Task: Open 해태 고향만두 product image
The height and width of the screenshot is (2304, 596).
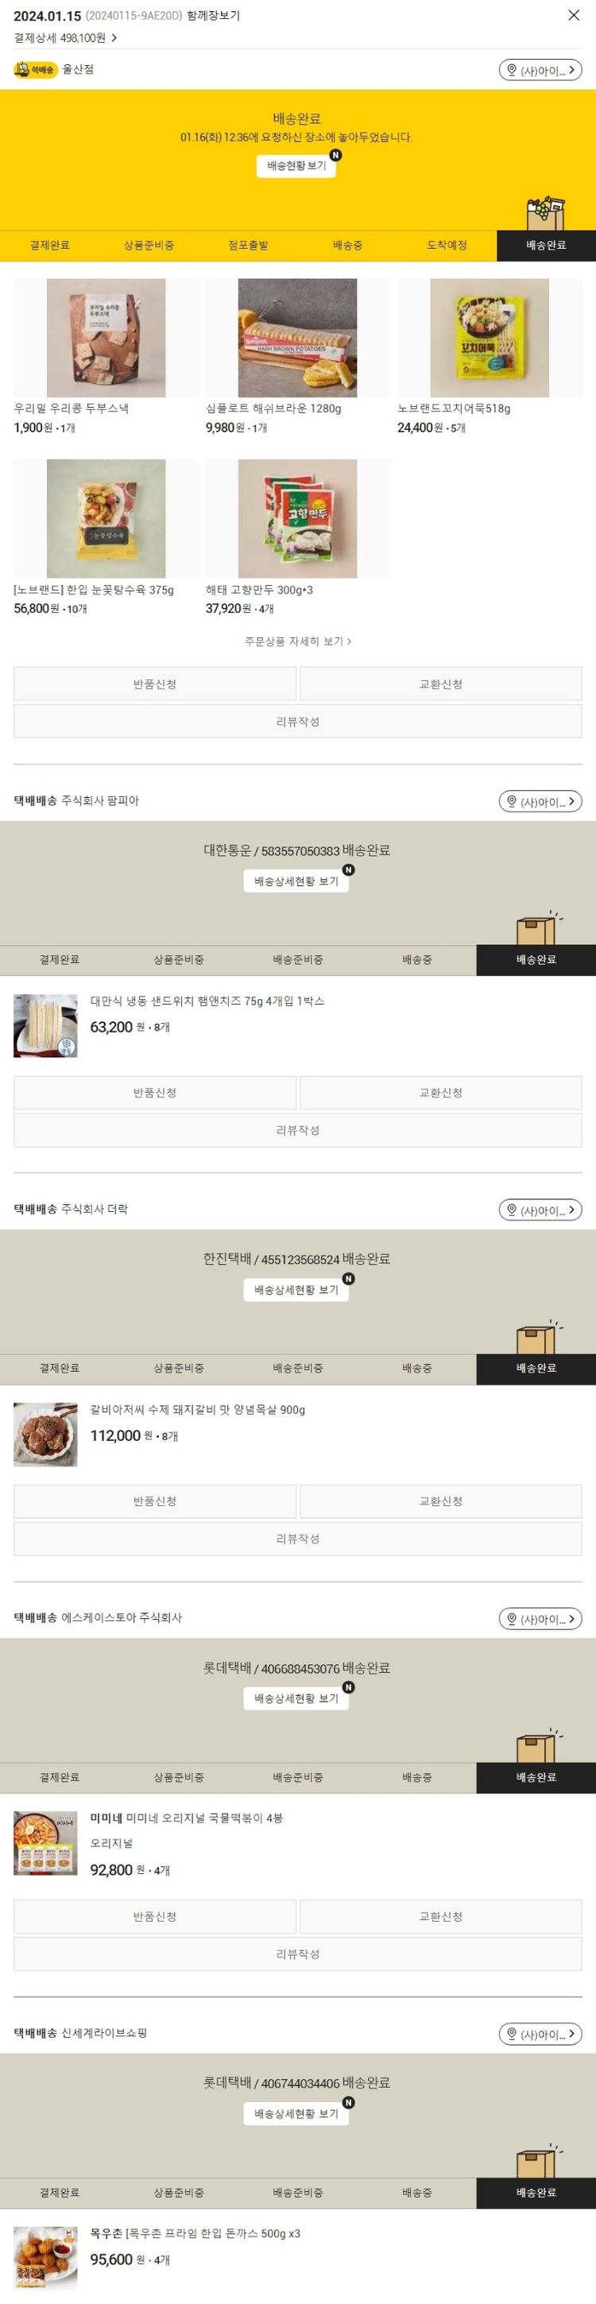Action: (297, 519)
